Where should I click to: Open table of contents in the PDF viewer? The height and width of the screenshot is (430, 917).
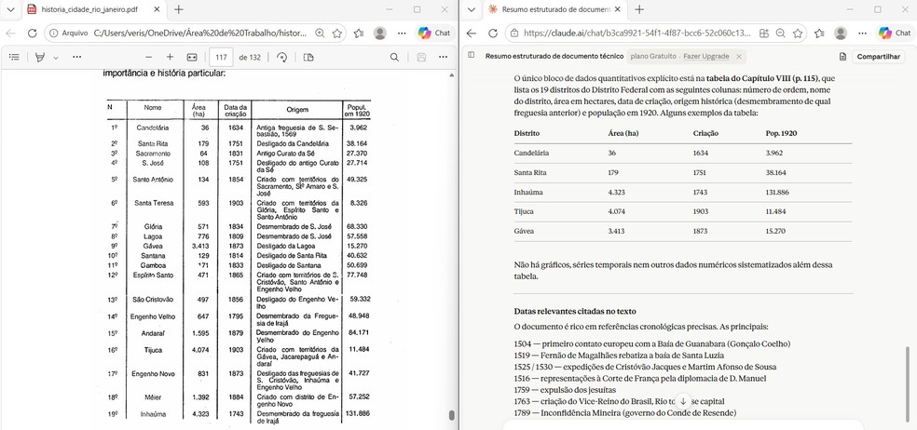tap(15, 58)
